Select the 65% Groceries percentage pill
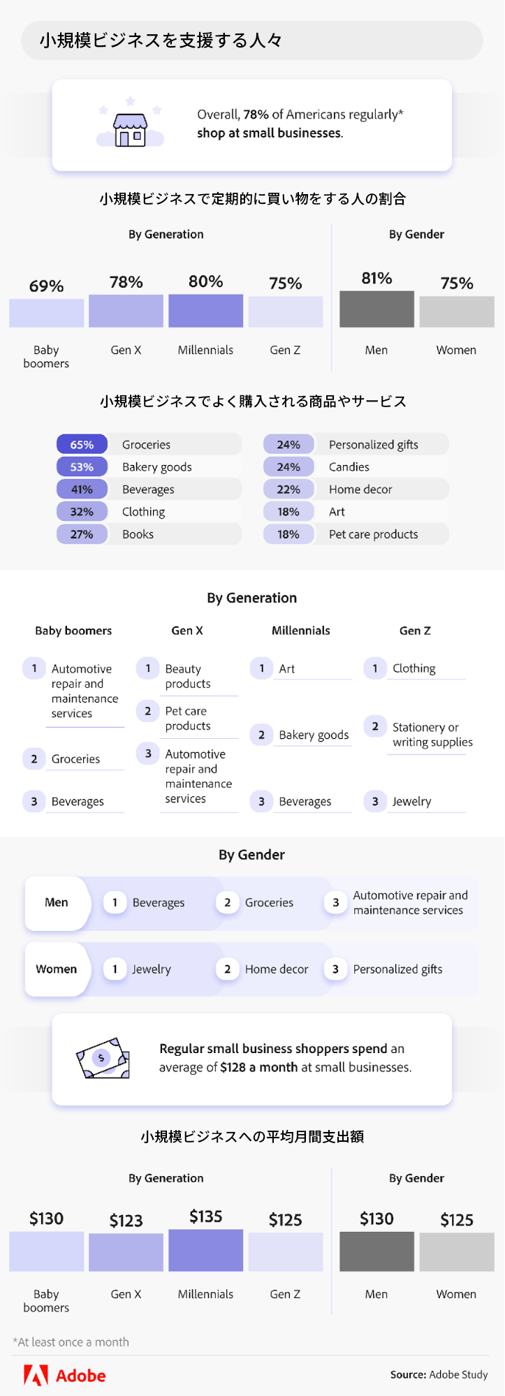The width and height of the screenshot is (505, 1396). click(x=82, y=445)
